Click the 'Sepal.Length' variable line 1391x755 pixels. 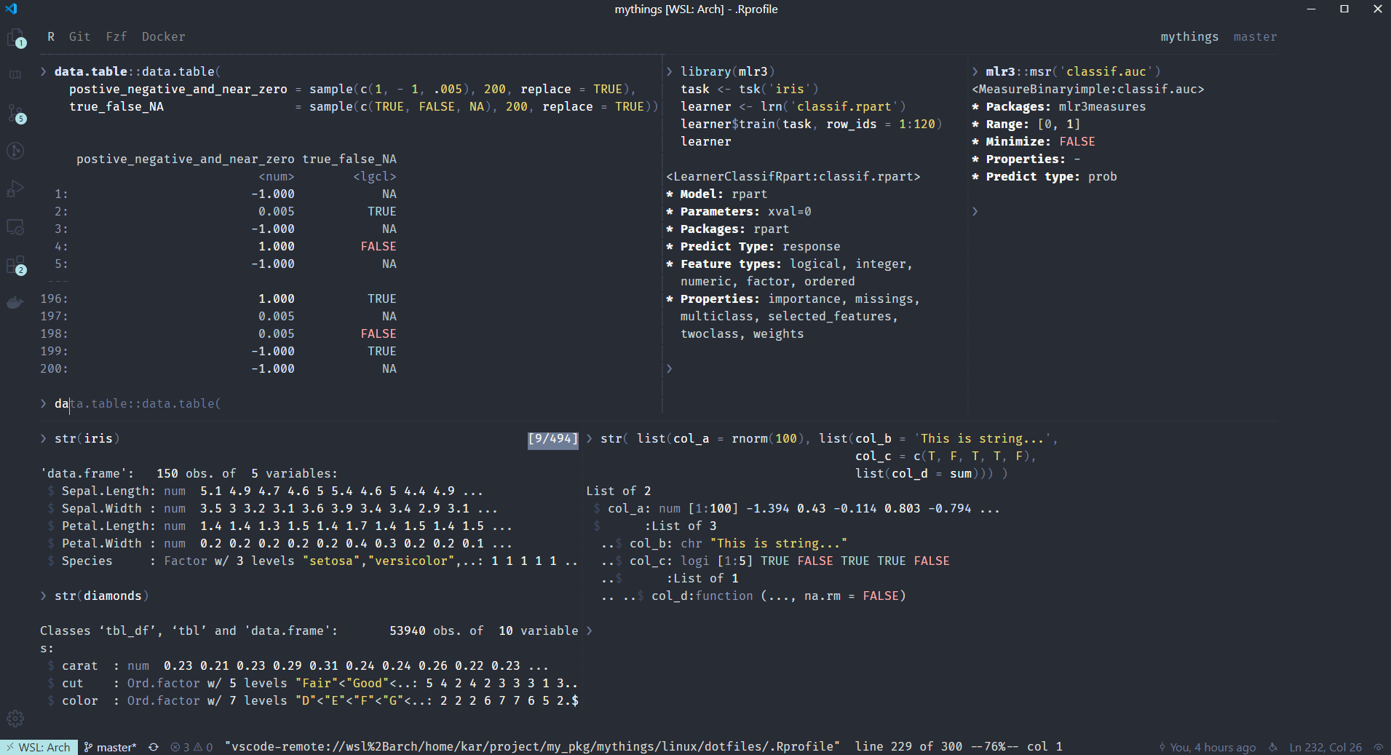coord(266,491)
